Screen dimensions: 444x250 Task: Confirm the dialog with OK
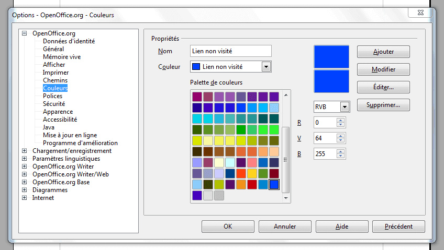pos(228,227)
